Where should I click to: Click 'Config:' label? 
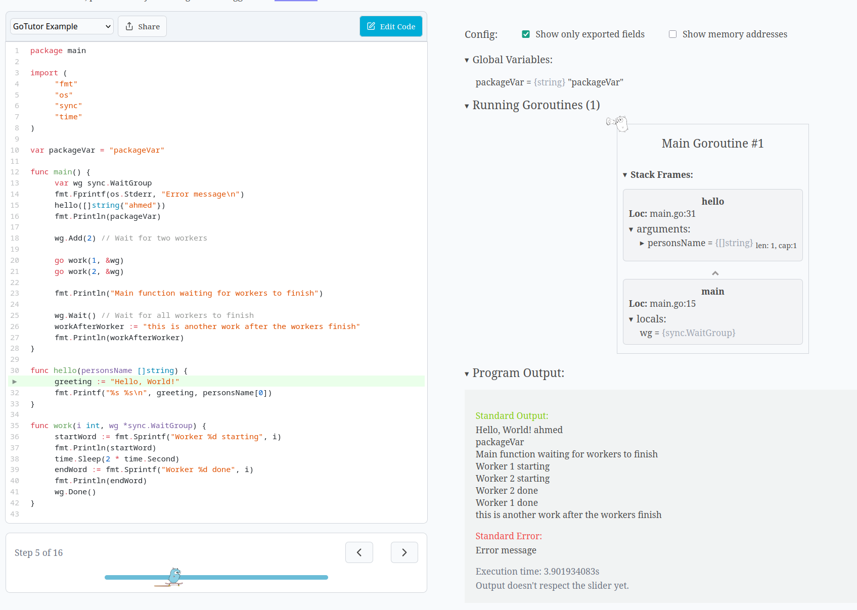(x=481, y=34)
